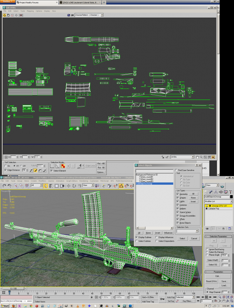Click the paint select brush icon

click(79, 166)
